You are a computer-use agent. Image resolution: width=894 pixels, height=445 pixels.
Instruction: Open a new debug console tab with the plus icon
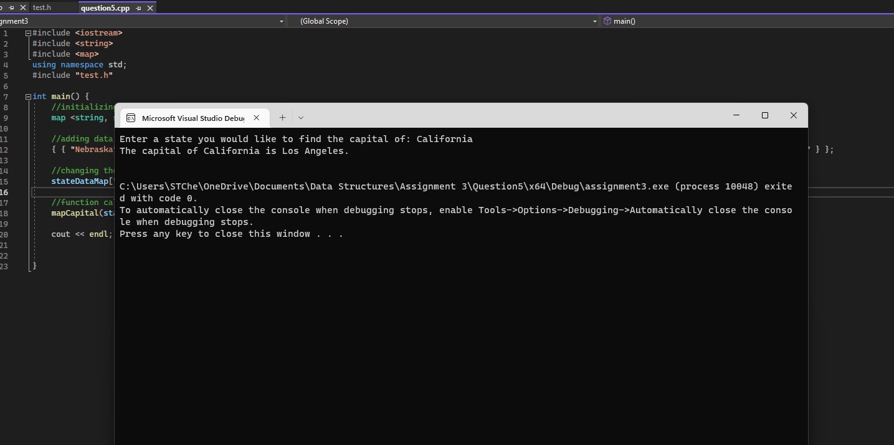282,117
